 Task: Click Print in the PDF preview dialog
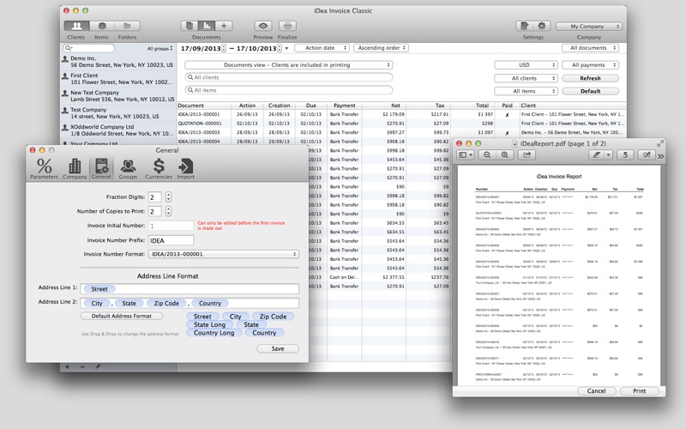coord(639,390)
